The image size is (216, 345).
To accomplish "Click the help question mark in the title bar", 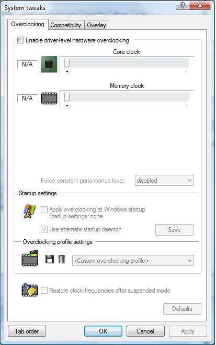I will tap(183, 5).
